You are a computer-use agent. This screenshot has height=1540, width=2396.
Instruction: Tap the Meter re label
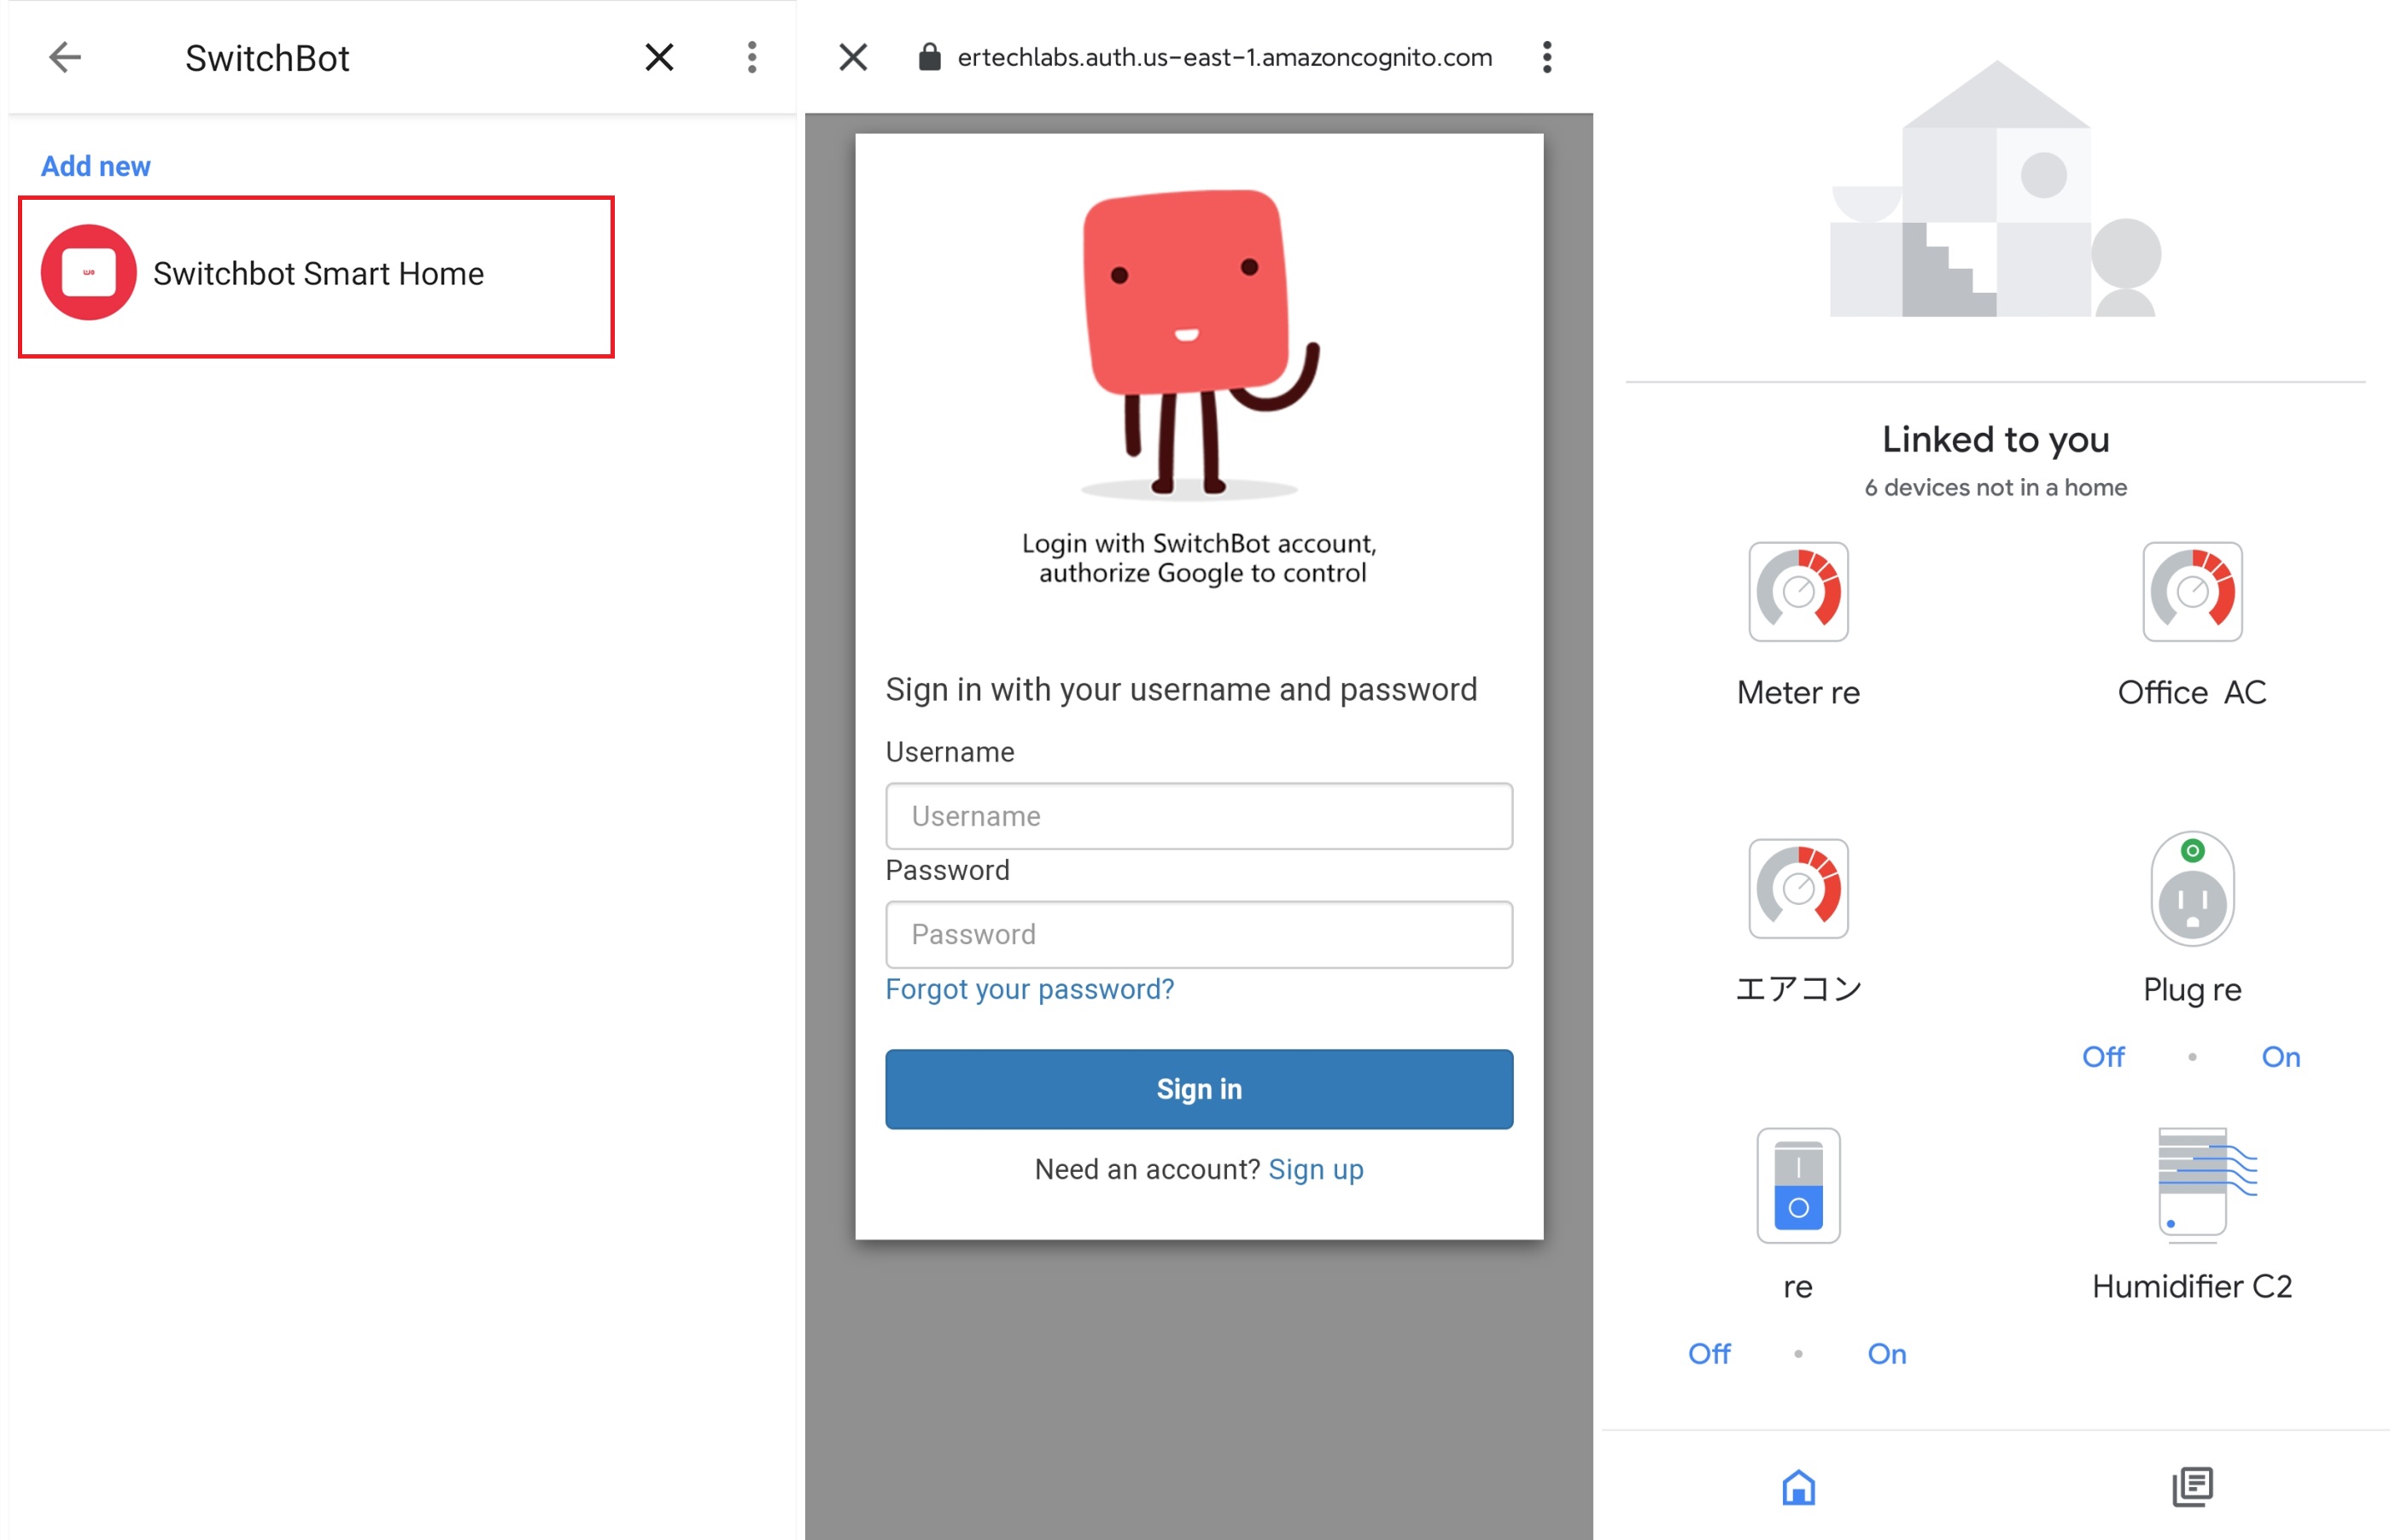pos(1798,692)
